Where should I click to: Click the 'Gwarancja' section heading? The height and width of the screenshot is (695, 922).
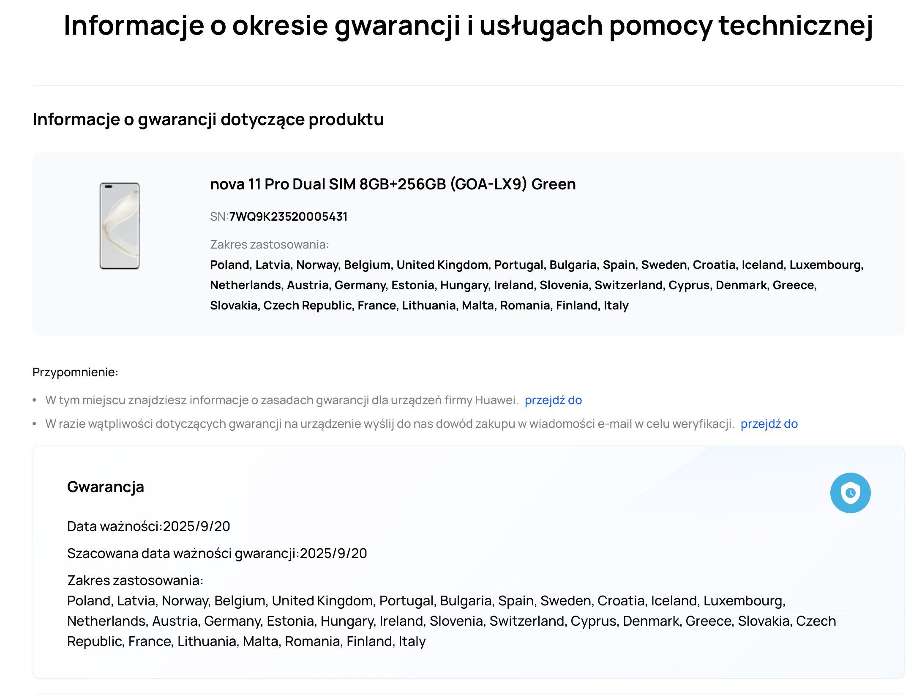[106, 487]
